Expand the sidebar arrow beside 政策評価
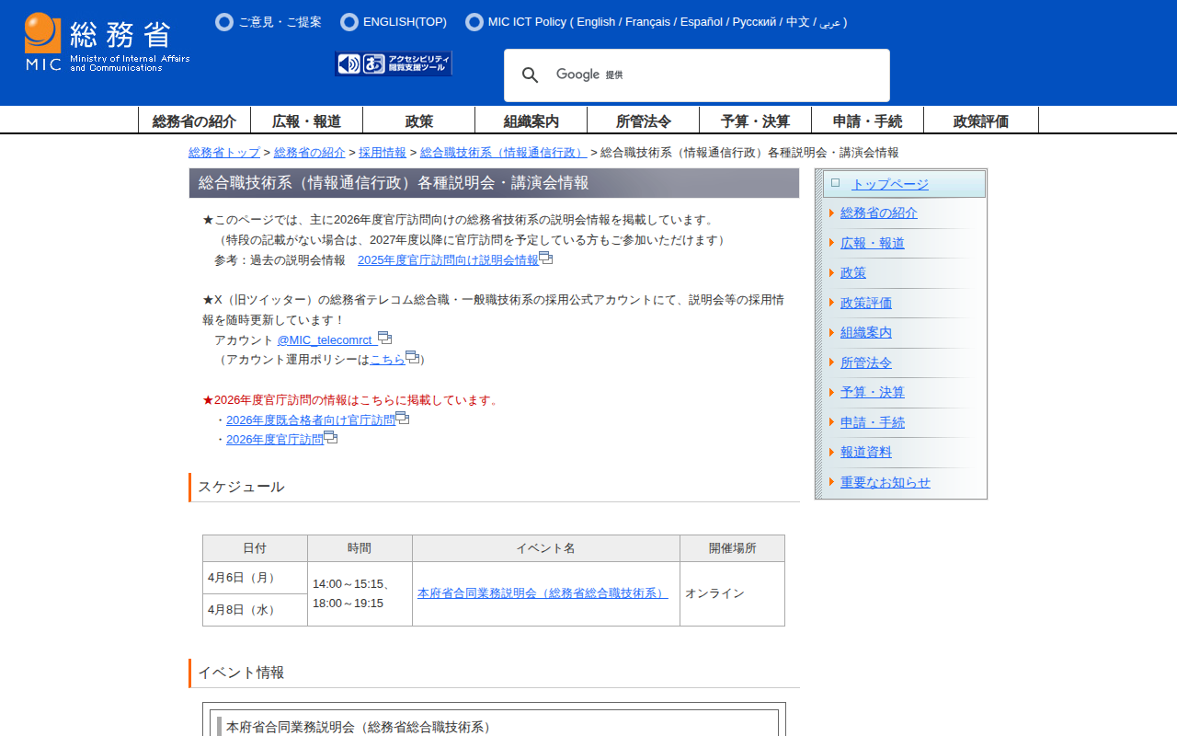Image resolution: width=1177 pixels, height=736 pixels. [831, 303]
